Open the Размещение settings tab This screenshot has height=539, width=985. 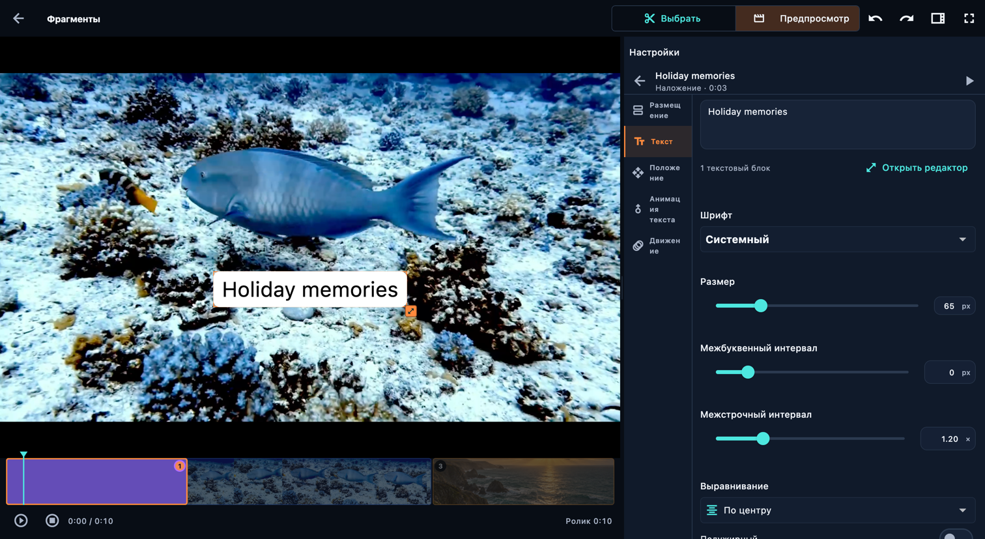[658, 110]
